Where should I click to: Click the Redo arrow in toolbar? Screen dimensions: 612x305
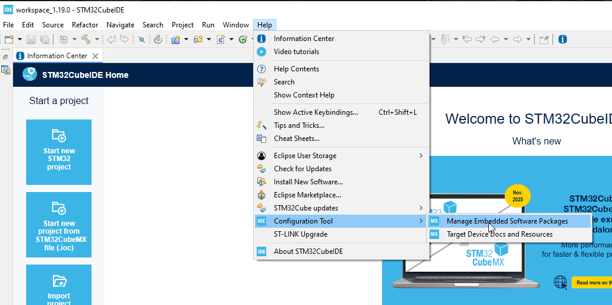[x=124, y=39]
